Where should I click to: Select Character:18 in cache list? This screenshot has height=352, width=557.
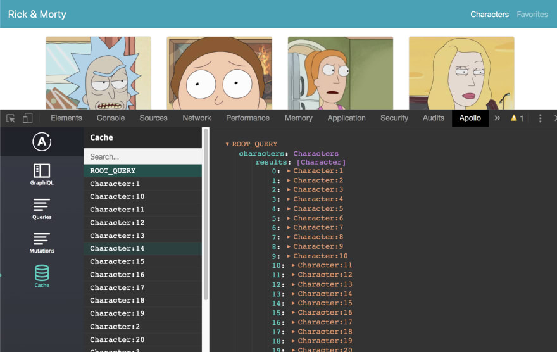pyautogui.click(x=142, y=301)
